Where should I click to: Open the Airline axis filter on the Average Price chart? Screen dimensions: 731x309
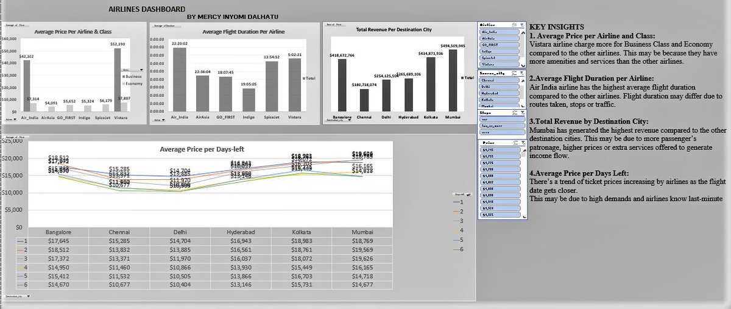tap(10, 119)
